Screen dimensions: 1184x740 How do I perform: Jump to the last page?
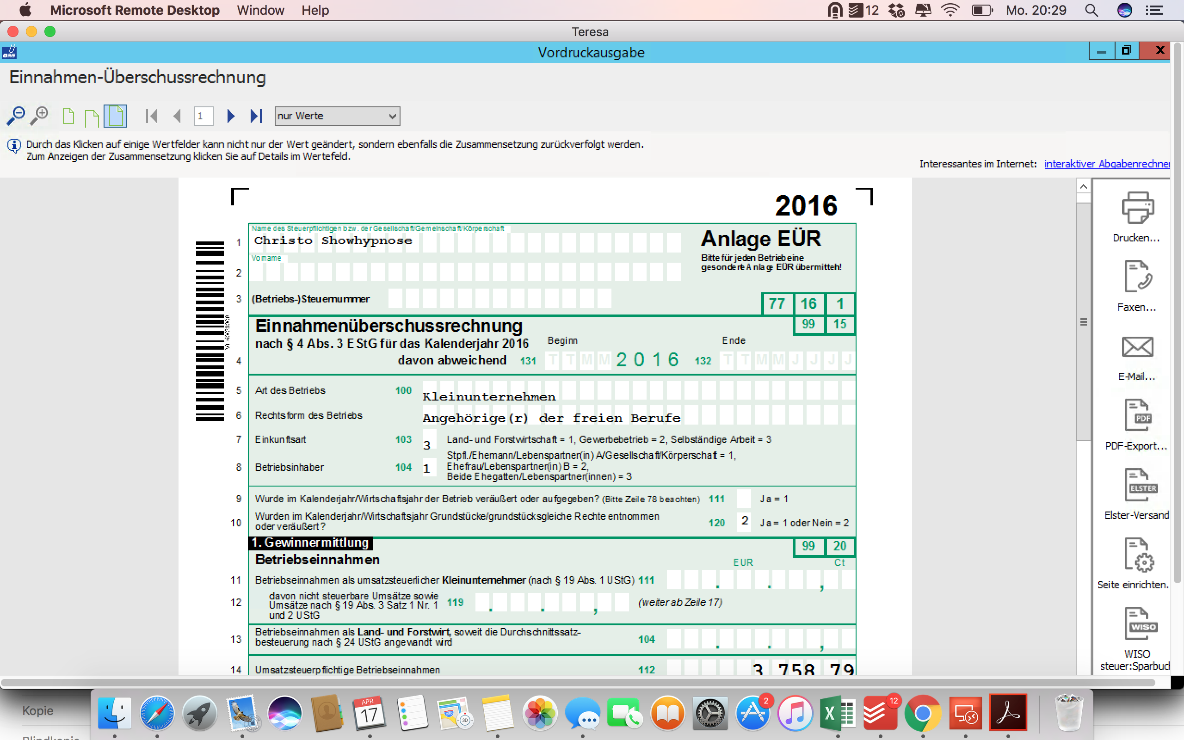click(256, 116)
